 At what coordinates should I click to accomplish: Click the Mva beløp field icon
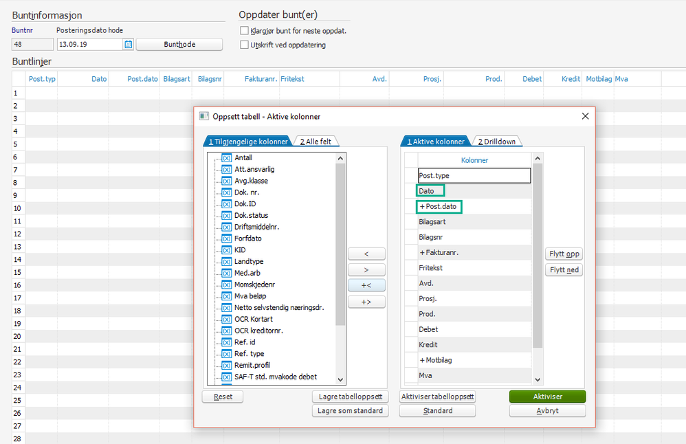coord(227,296)
